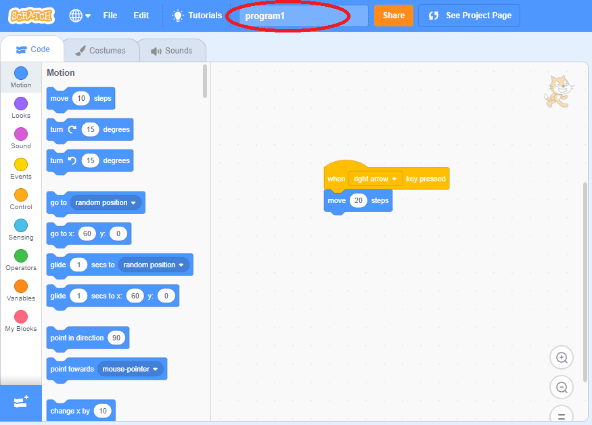Open glide secs to random position dropdown
The image size is (592, 425).
click(x=154, y=265)
